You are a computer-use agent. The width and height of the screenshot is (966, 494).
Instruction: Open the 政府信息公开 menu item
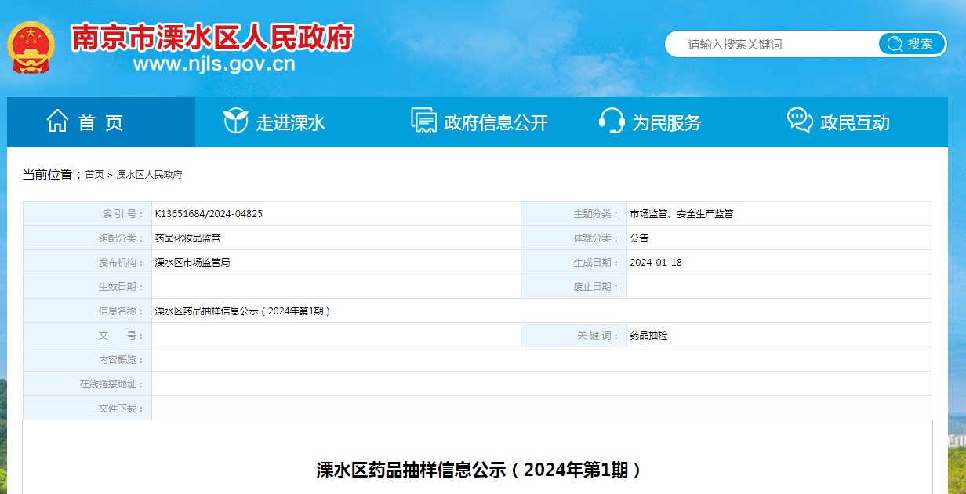[x=496, y=123]
